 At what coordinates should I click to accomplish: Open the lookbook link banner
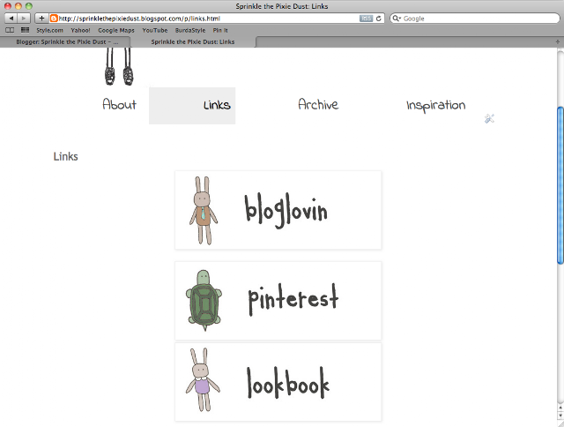(278, 382)
